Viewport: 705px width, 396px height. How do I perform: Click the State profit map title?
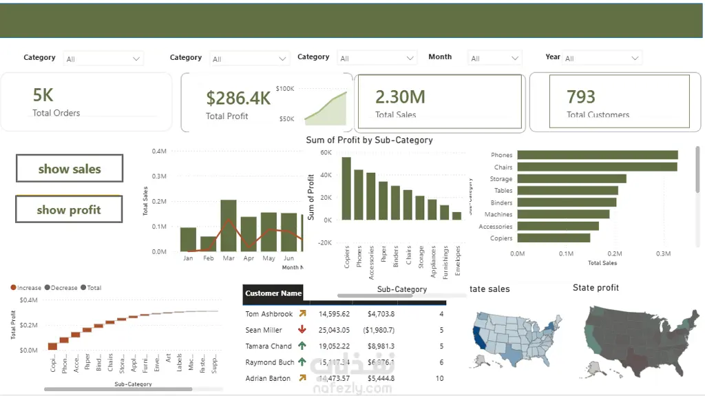coord(596,288)
